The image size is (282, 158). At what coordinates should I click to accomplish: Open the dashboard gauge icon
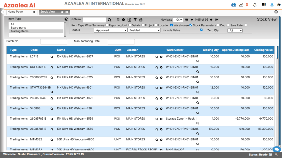click(234, 5)
